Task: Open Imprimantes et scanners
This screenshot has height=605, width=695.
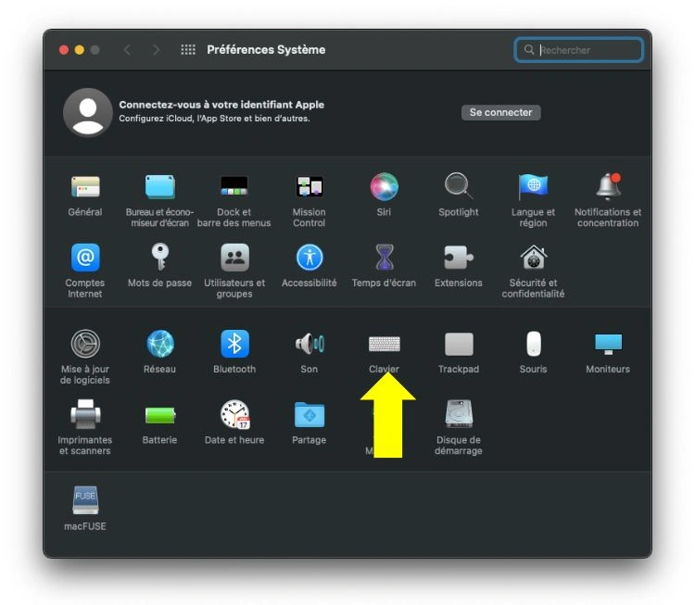Action: coord(85,414)
